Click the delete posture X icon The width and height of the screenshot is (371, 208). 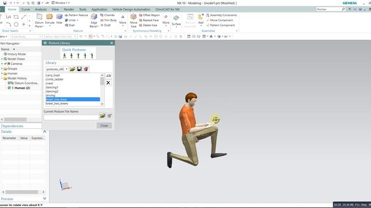[x=108, y=83]
